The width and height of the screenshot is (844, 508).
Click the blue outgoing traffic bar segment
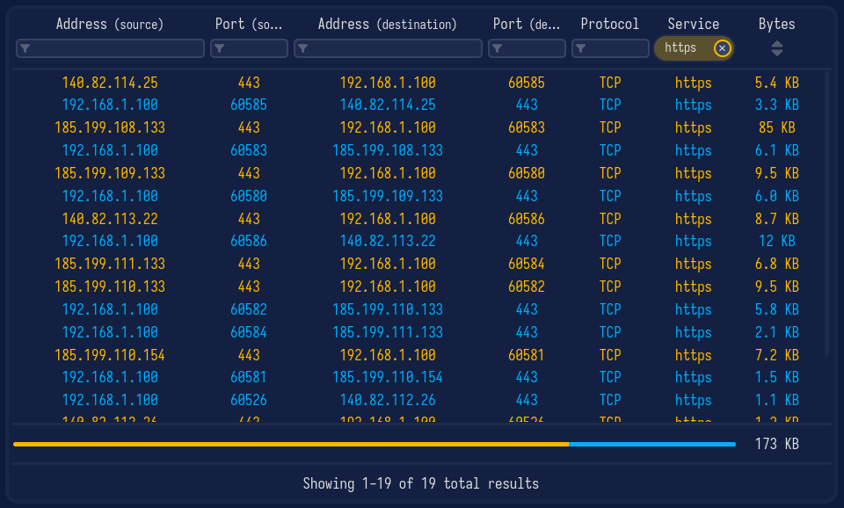click(x=652, y=445)
